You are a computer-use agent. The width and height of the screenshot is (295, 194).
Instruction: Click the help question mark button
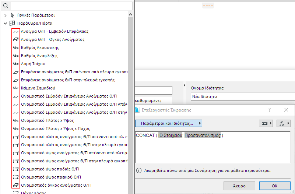(270, 110)
